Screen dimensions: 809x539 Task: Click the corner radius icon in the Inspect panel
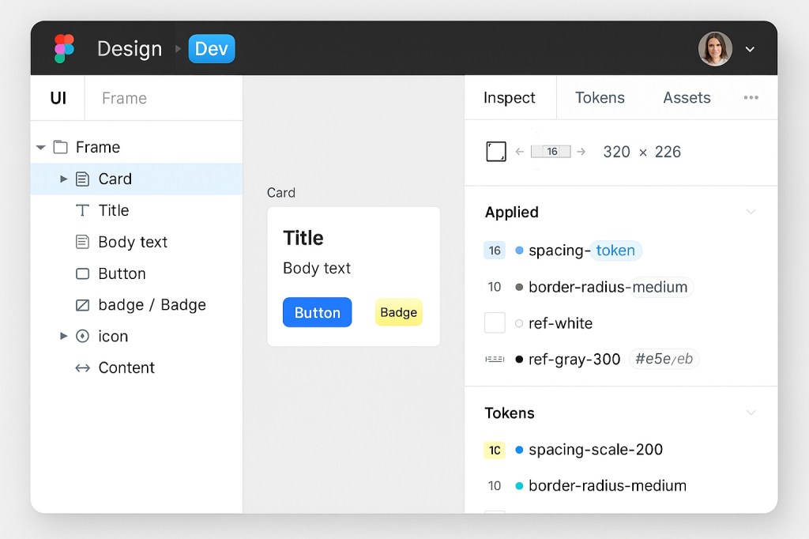pyautogui.click(x=496, y=151)
